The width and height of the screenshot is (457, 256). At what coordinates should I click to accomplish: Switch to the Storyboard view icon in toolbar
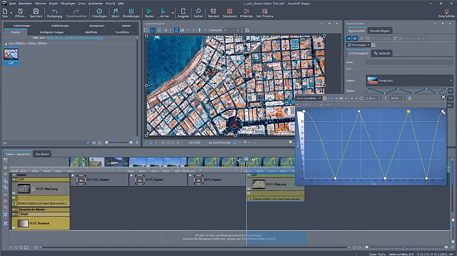click(x=229, y=11)
